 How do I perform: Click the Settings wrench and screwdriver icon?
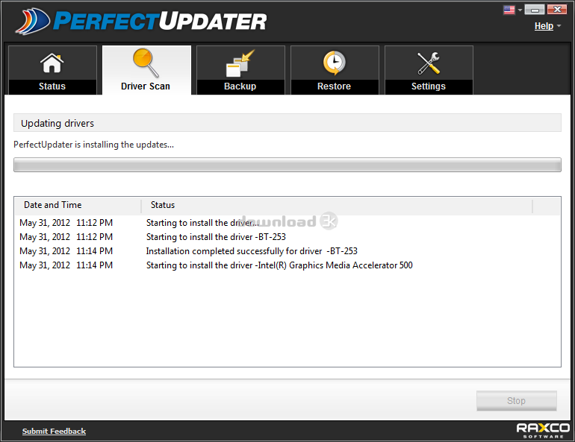(429, 63)
